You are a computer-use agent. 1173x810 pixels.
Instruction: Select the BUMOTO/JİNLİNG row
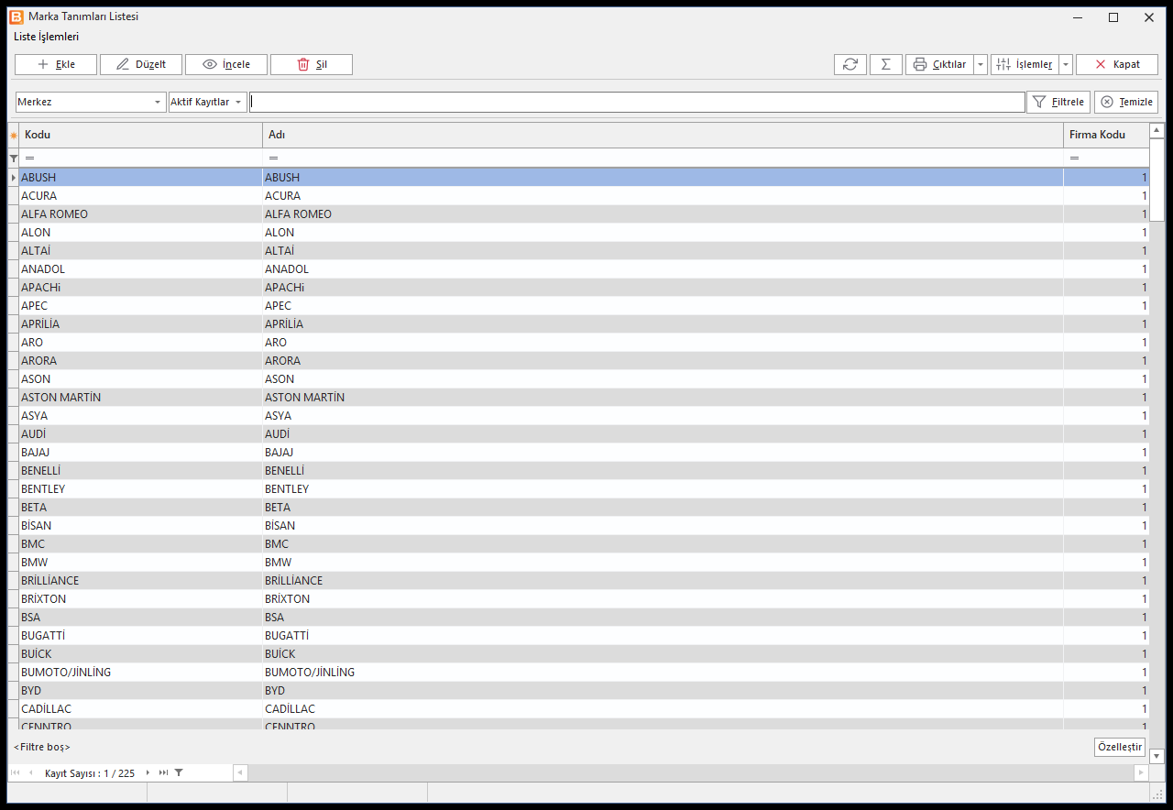coord(584,673)
